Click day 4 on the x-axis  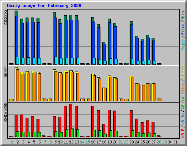pyautogui.click(x=28, y=142)
